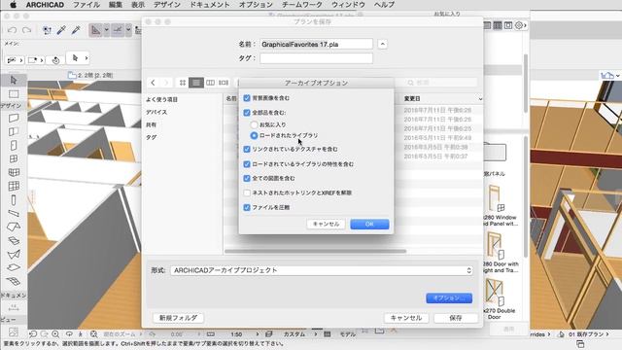The width and height of the screenshot is (622, 350).
Task: Select the Dimension tool under Document
Action: pos(14,307)
